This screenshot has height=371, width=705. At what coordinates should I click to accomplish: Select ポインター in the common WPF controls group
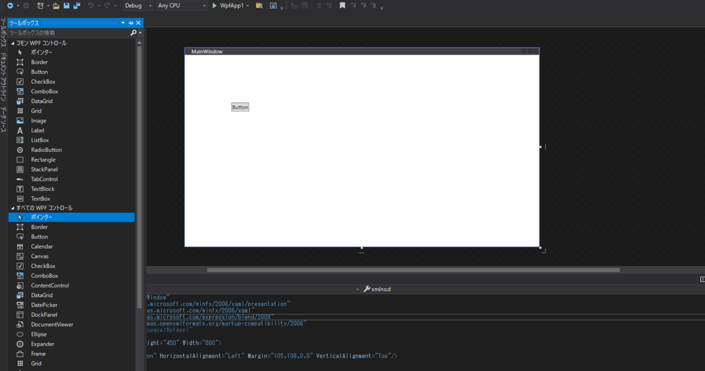72,52
